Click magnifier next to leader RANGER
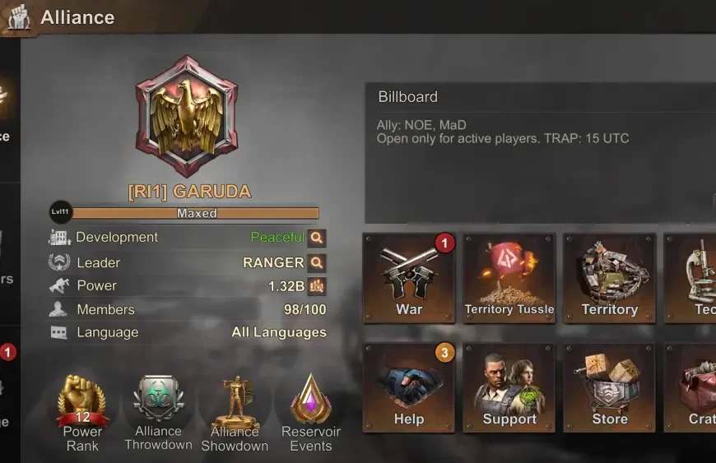The image size is (716, 463). pyautogui.click(x=317, y=262)
